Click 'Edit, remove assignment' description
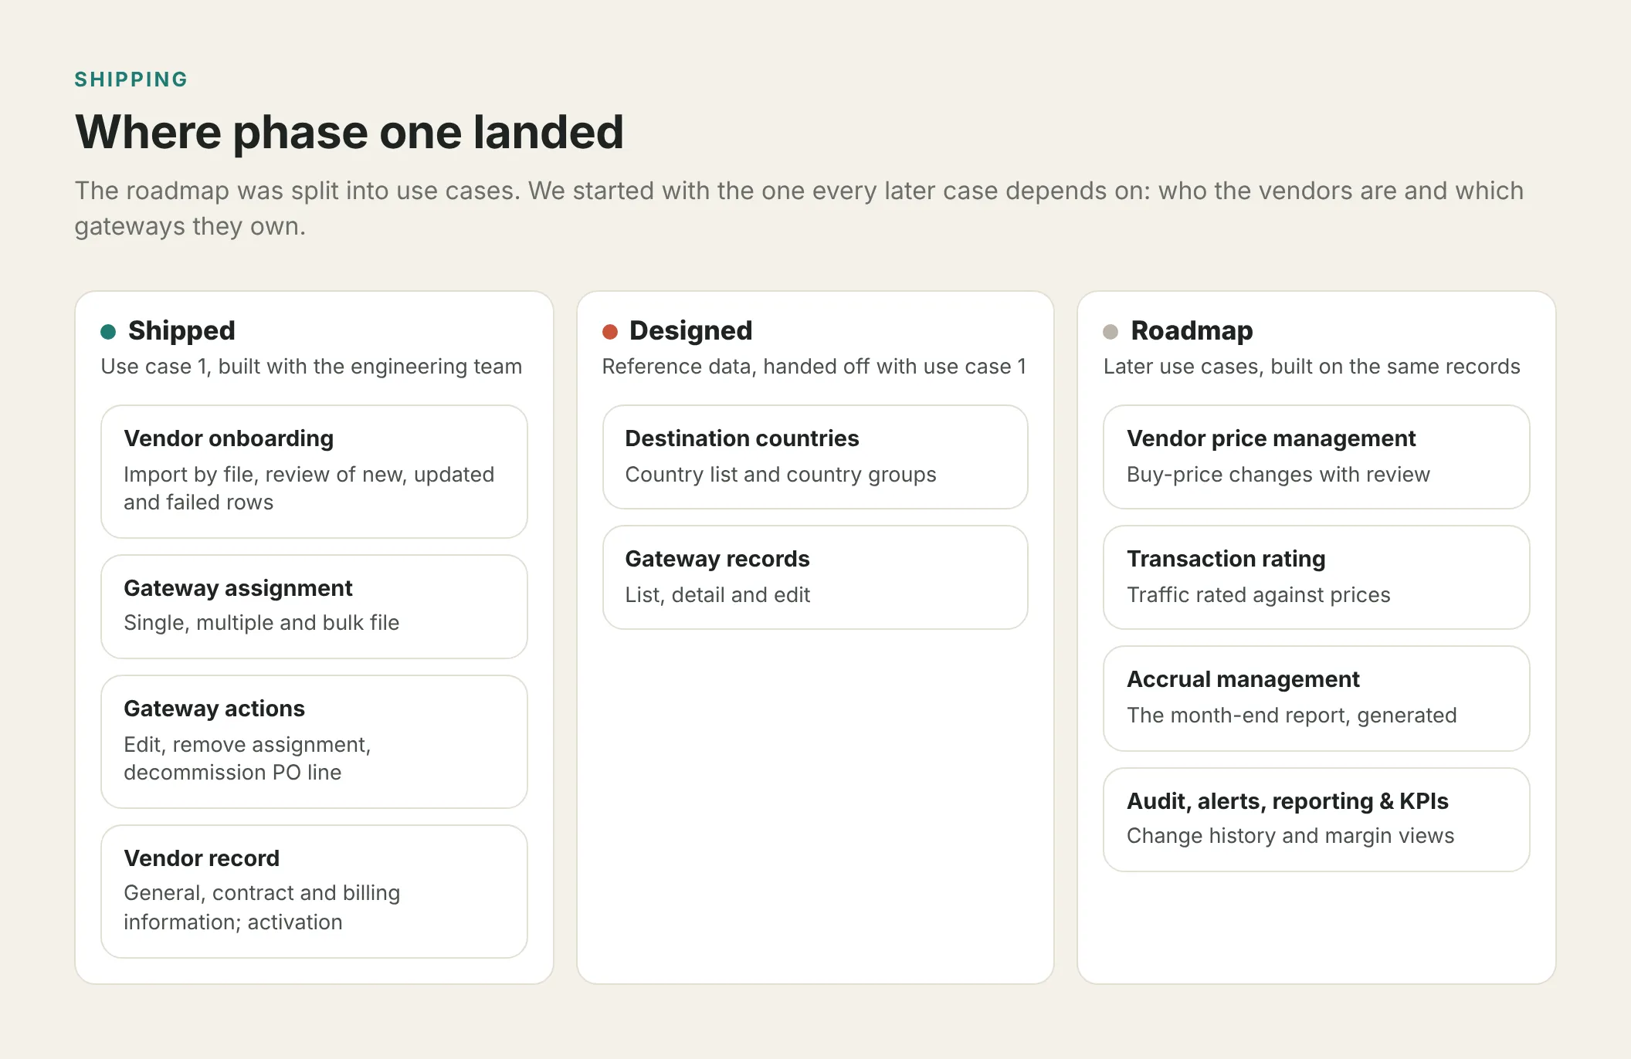The image size is (1631, 1059). click(x=247, y=759)
